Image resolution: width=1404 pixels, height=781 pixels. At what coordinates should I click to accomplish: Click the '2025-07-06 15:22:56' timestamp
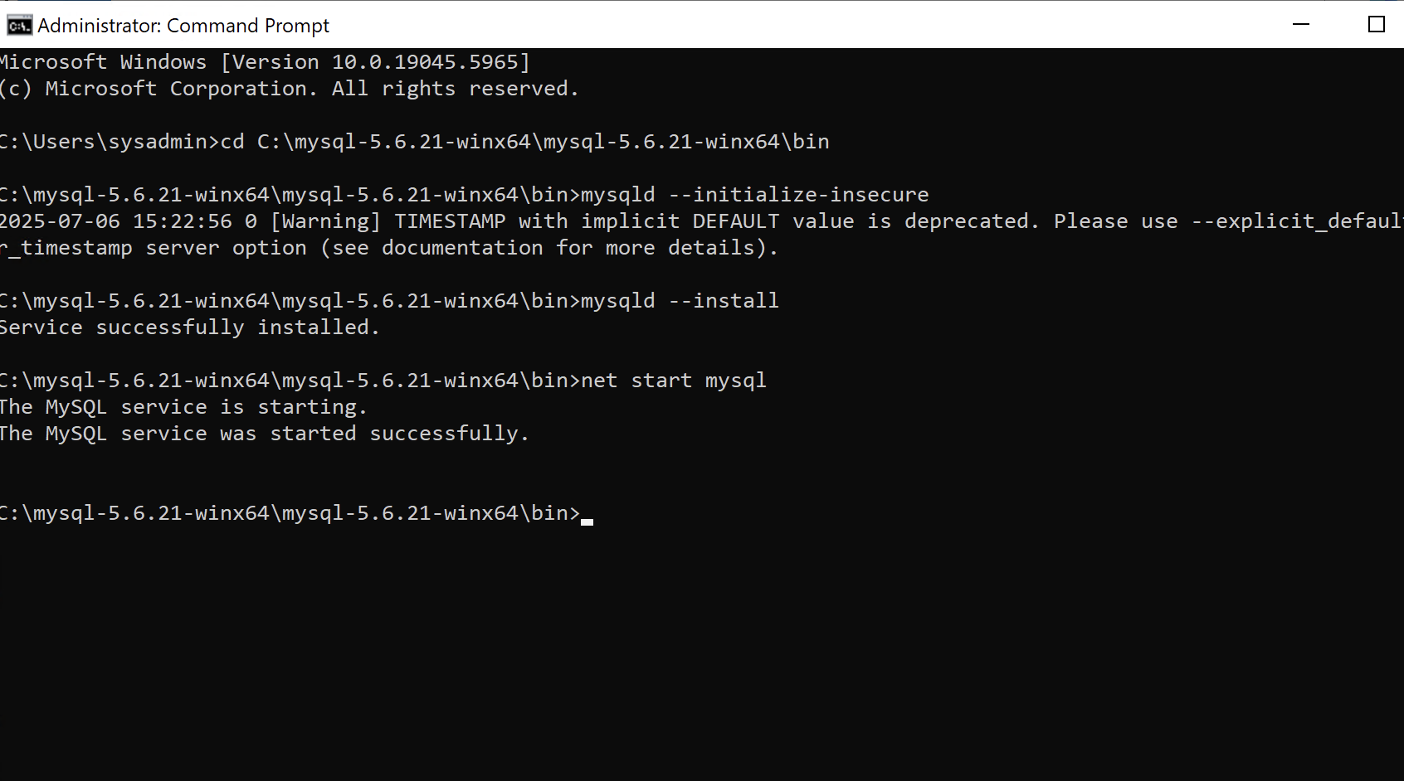pos(115,221)
